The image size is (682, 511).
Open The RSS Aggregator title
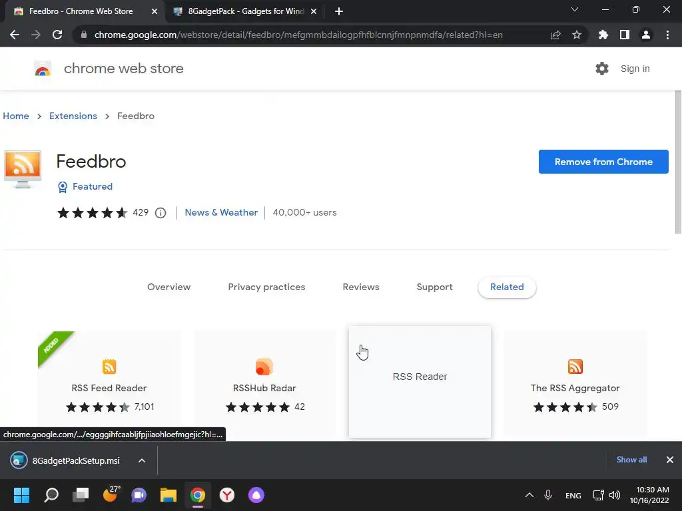[x=575, y=388]
